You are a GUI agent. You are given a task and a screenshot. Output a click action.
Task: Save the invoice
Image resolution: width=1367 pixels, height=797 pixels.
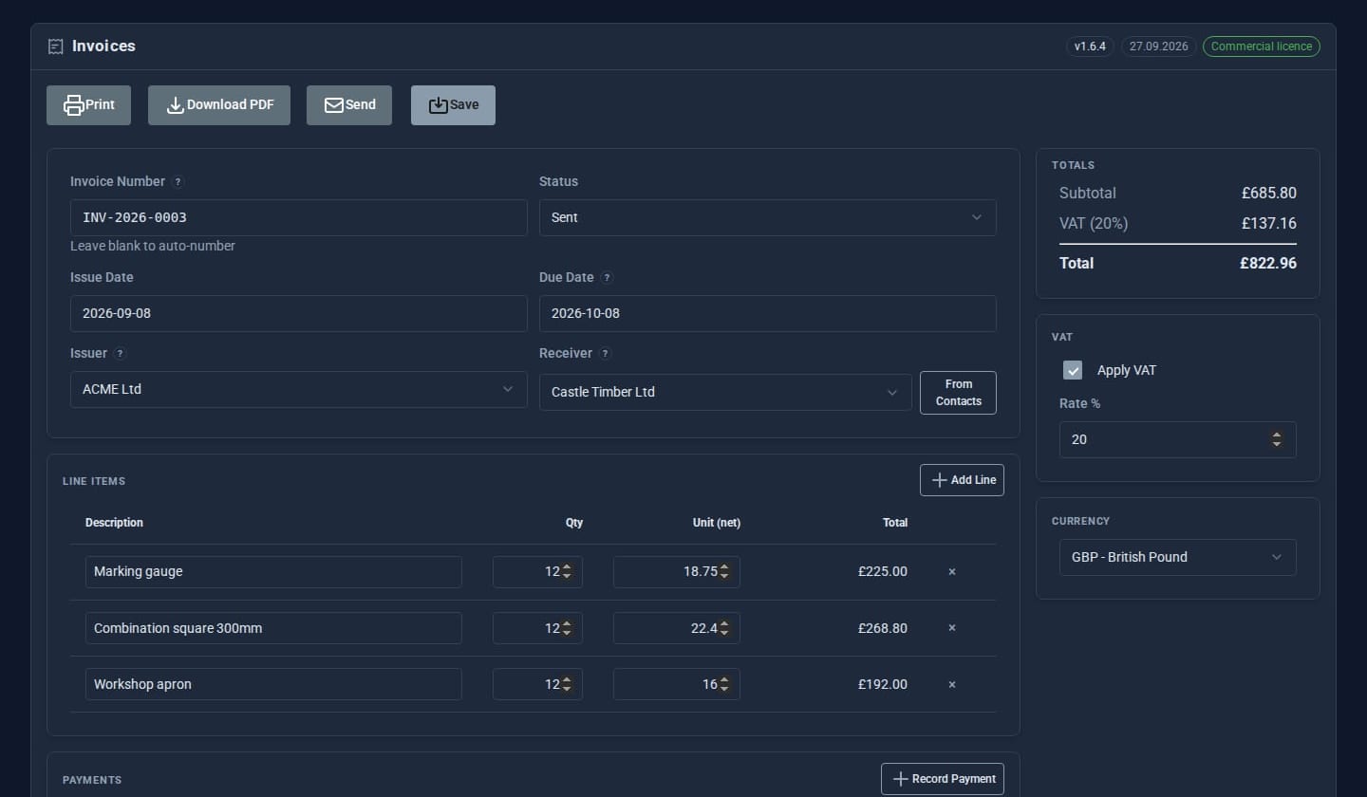pos(453,105)
